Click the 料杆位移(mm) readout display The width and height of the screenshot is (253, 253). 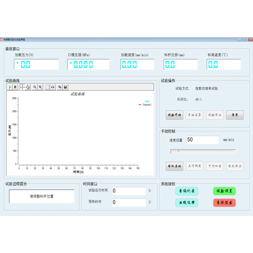click(x=181, y=65)
